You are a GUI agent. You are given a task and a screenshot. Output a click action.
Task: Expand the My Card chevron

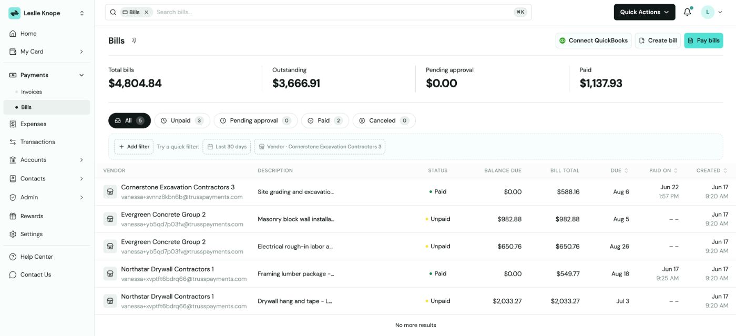[81, 52]
